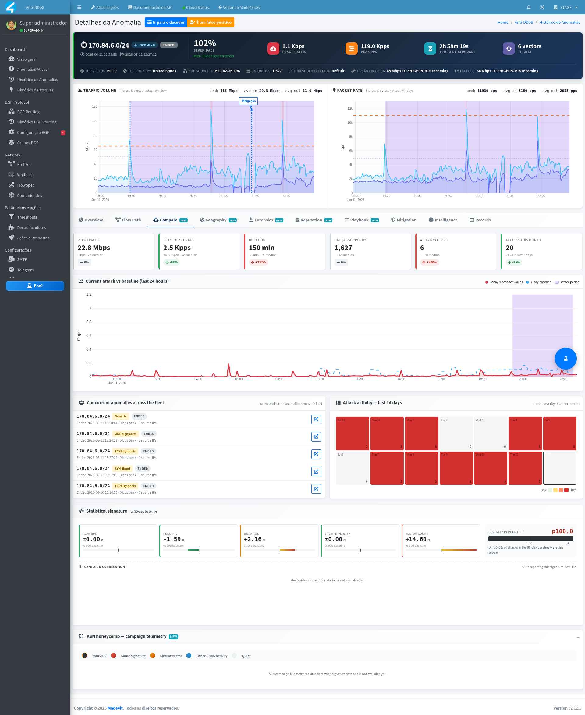Open FlowSpec in the sidebar
585x715 pixels.
click(x=26, y=185)
